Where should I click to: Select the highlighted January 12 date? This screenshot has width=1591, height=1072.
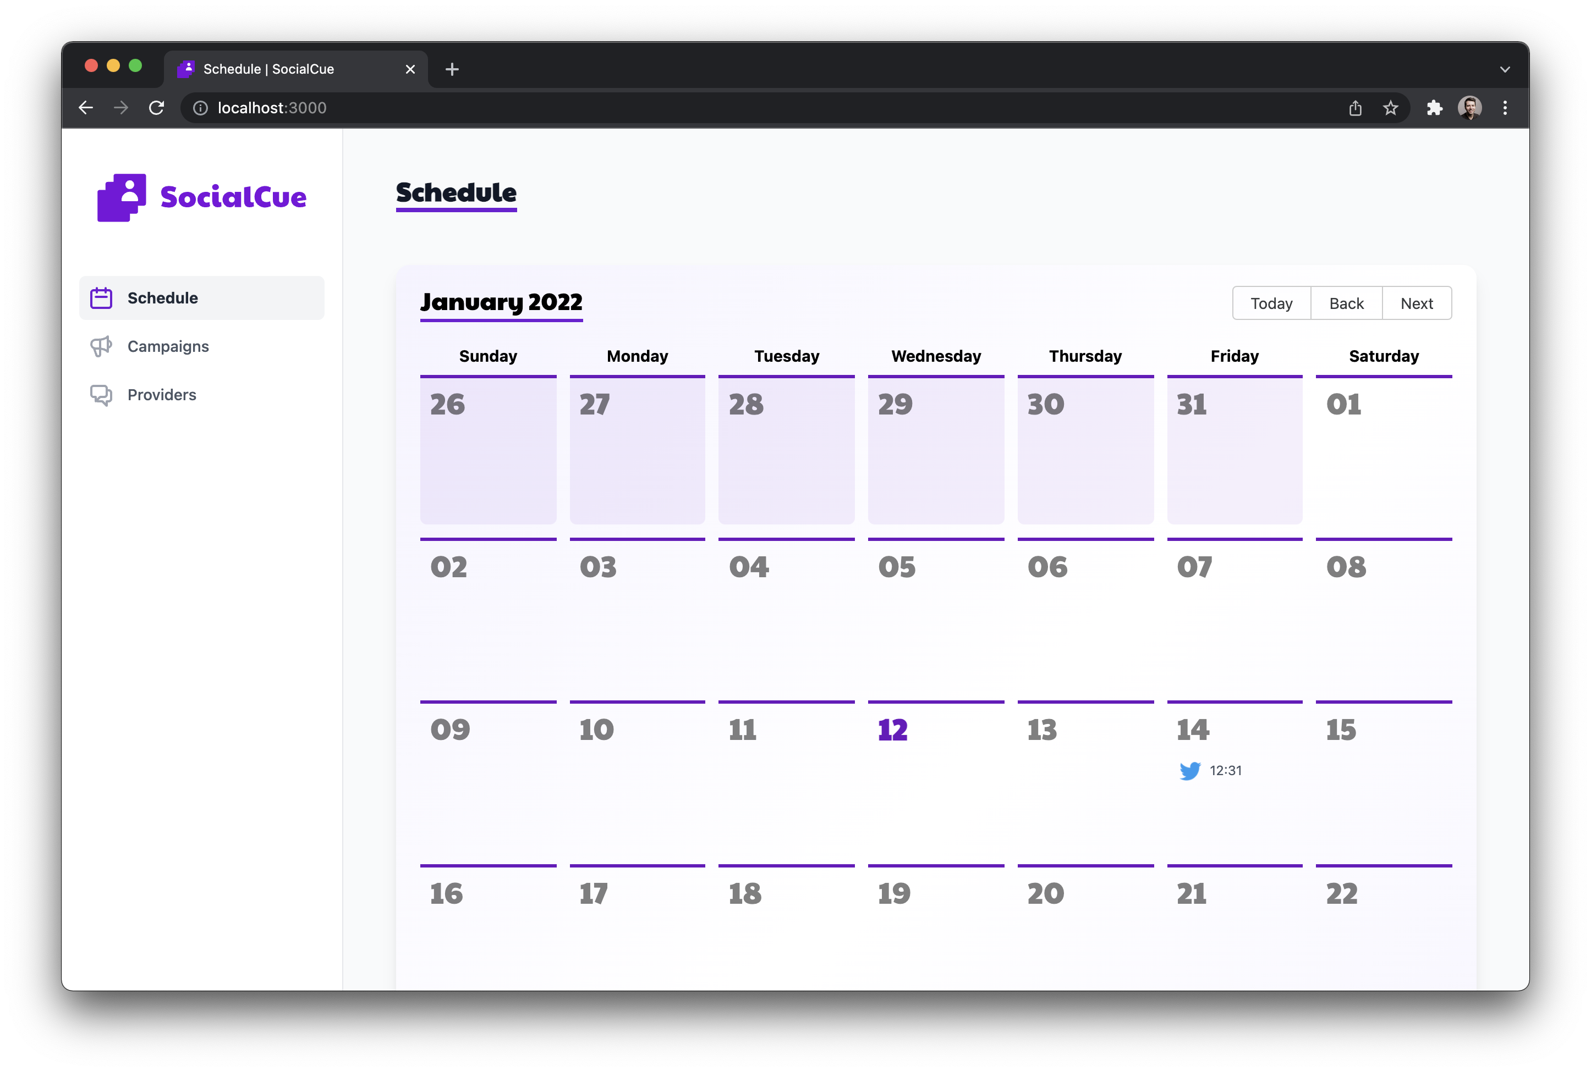[892, 730]
